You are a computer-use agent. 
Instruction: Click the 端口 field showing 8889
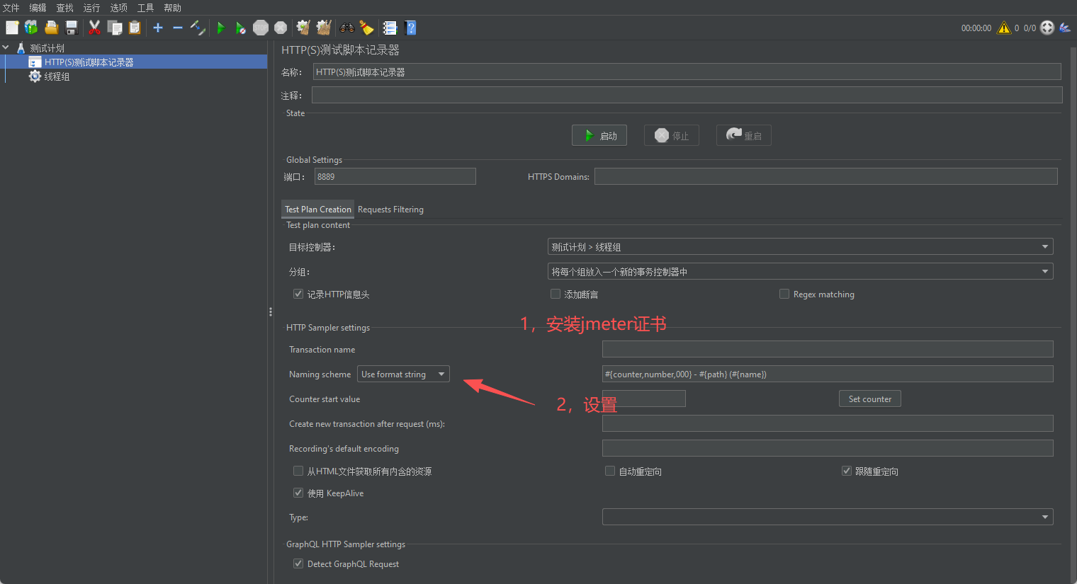tap(395, 176)
